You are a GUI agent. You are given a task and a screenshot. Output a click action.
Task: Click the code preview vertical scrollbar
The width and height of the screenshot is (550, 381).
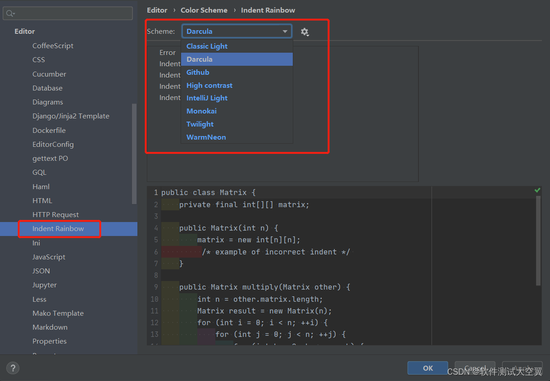(x=538, y=240)
